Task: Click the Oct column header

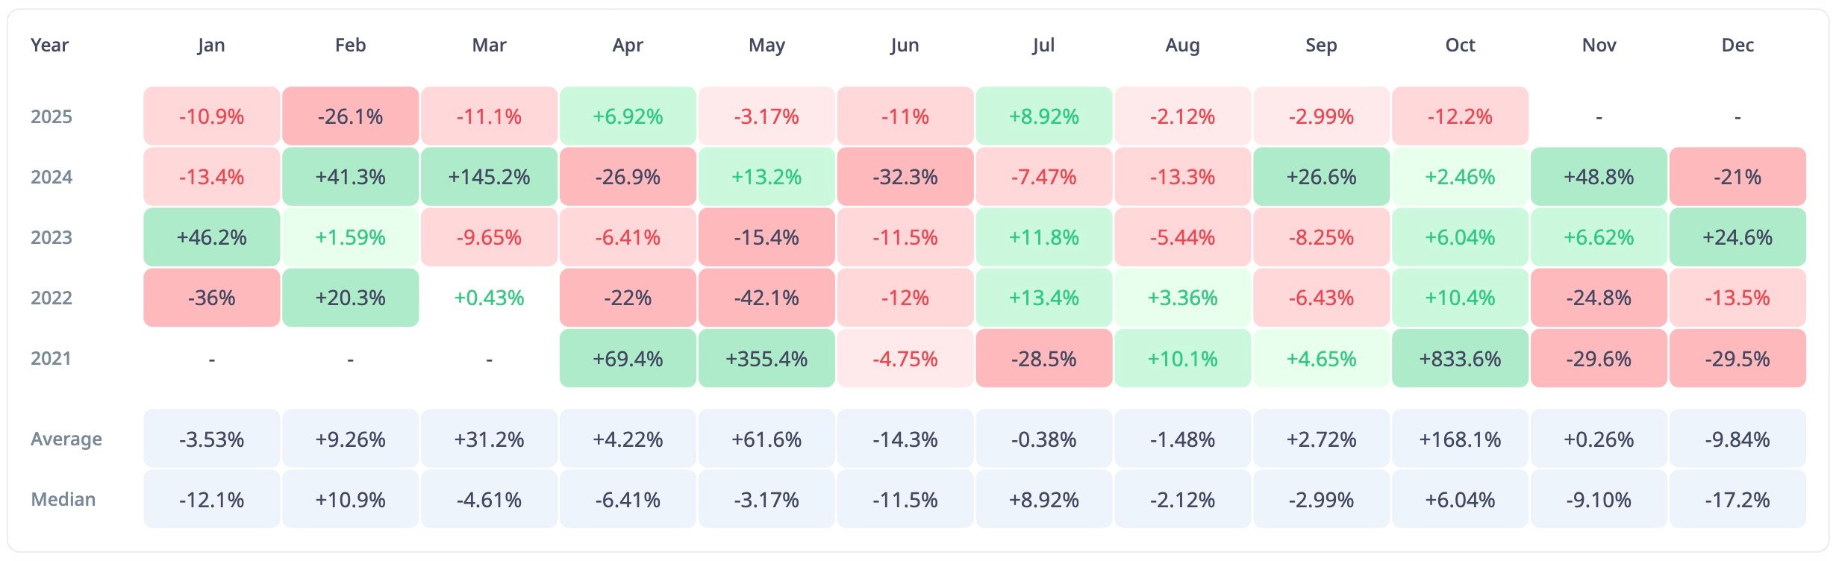Action: [1460, 46]
